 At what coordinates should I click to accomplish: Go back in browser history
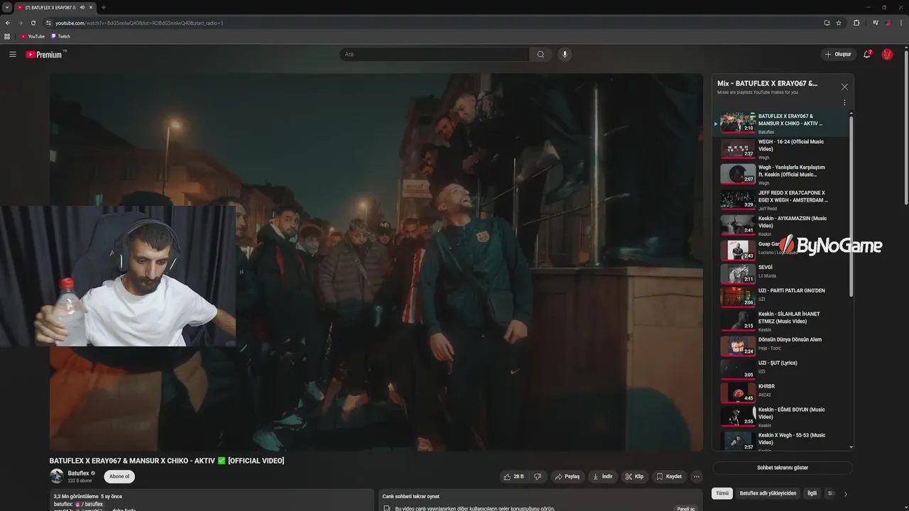[8, 23]
